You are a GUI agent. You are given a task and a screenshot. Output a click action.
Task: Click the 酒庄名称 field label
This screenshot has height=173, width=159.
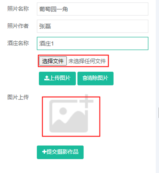pyautogui.click(x=18, y=43)
